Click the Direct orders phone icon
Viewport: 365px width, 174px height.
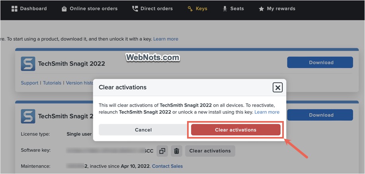pos(135,8)
